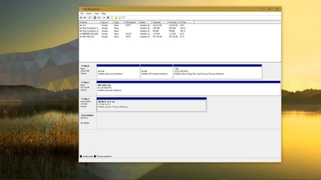This screenshot has height=180, width=321.
Task: Sort by the % Free column header
Action: 187,22
